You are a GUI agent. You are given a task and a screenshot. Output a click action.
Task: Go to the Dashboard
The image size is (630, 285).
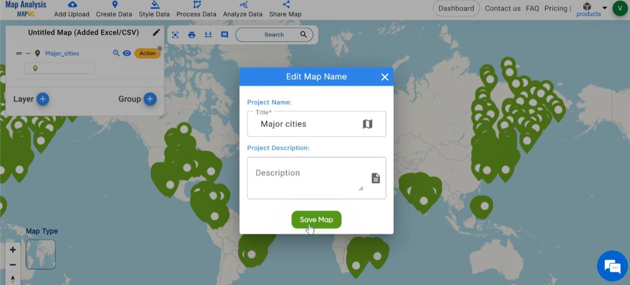(456, 8)
